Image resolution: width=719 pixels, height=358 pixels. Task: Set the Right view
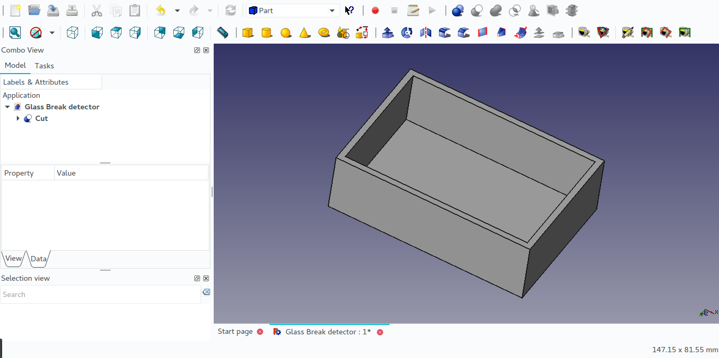click(x=135, y=33)
